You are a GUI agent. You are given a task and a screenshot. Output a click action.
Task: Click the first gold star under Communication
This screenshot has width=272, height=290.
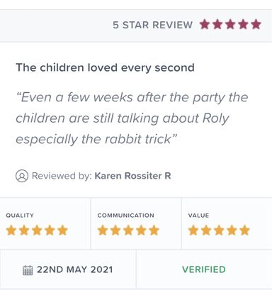103,230
